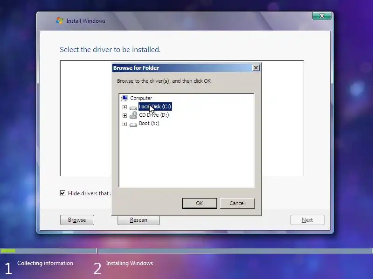This screenshot has height=279, width=373.
Task: Click the Windows logo in title bar
Action: 60,20
